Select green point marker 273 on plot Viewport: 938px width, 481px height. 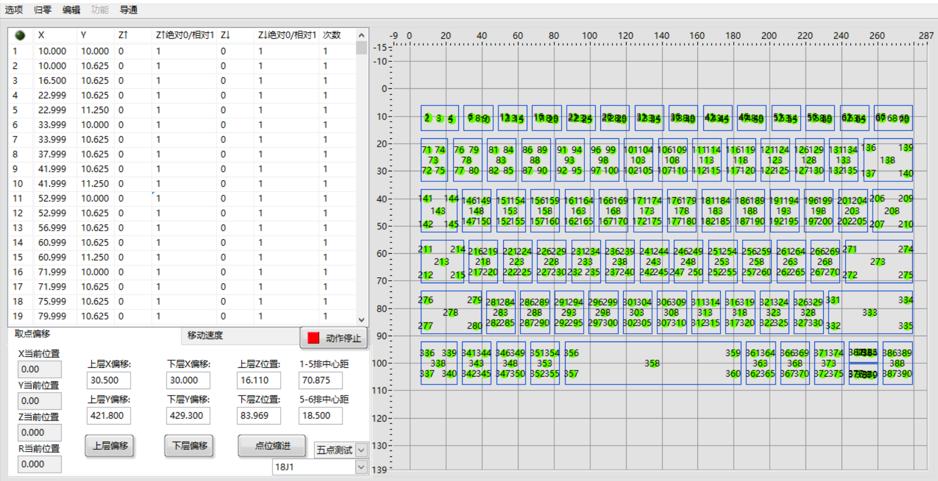tap(877, 261)
